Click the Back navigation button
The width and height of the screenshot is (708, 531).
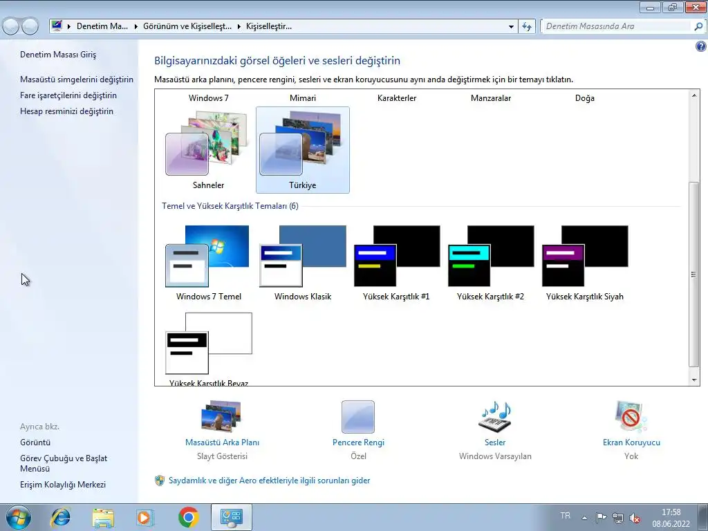tap(11, 26)
